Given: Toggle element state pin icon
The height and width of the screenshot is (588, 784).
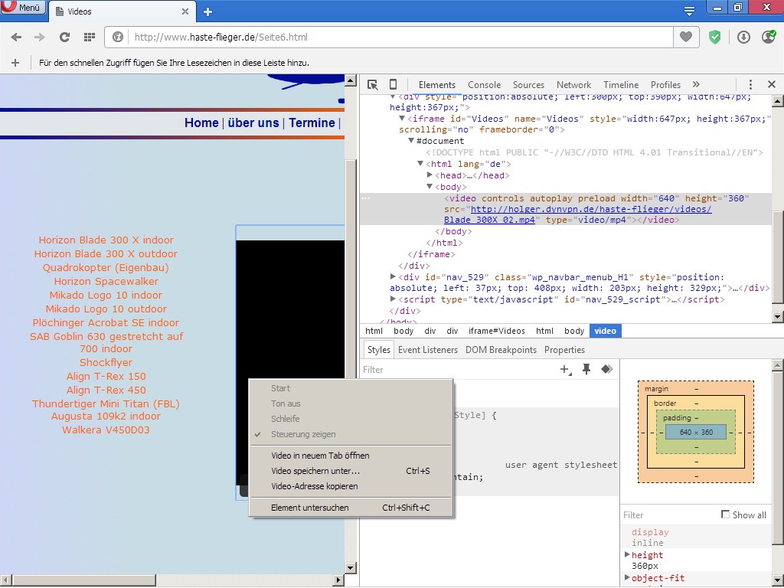Looking at the screenshot, I should coord(586,369).
